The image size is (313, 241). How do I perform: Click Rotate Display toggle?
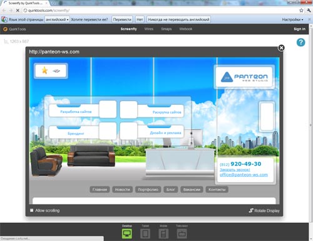pos(264,210)
